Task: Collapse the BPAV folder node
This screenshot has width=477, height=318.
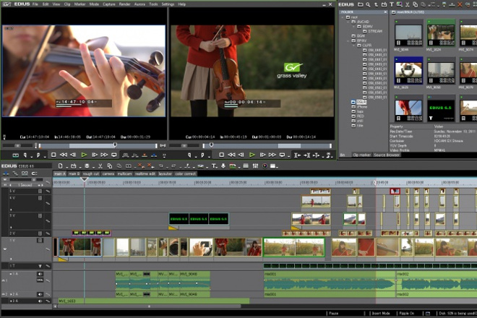Action: (x=348, y=40)
